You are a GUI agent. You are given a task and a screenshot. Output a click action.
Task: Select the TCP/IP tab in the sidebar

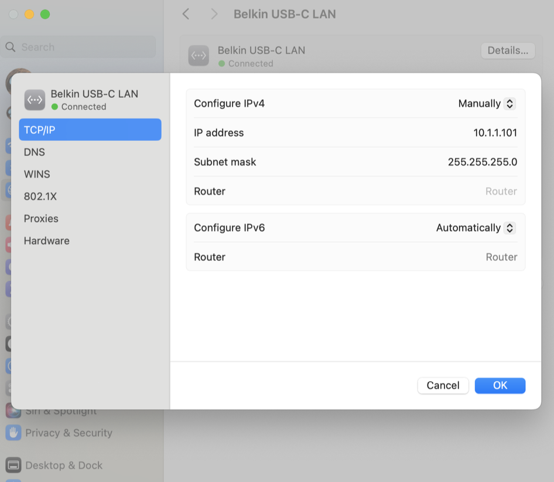(90, 130)
